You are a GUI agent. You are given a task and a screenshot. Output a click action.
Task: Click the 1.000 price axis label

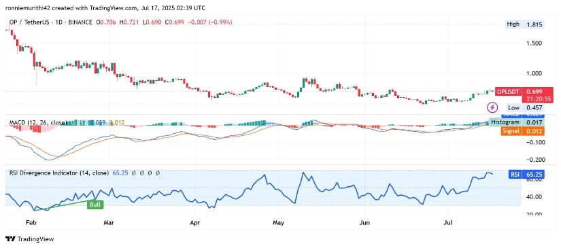click(534, 73)
